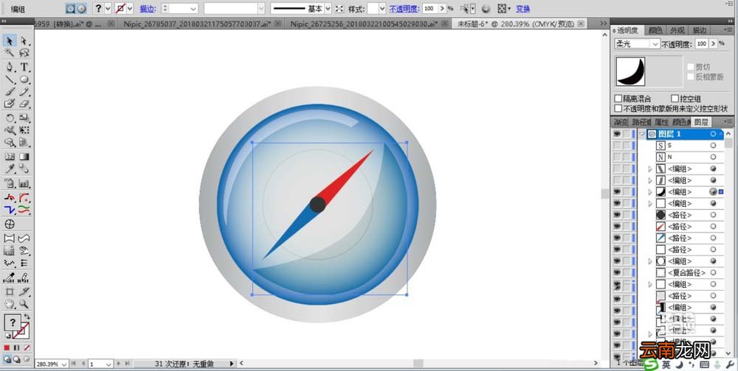Hide 图层 1 using its eye icon
Viewport: 738px width, 371px height.
[x=616, y=134]
